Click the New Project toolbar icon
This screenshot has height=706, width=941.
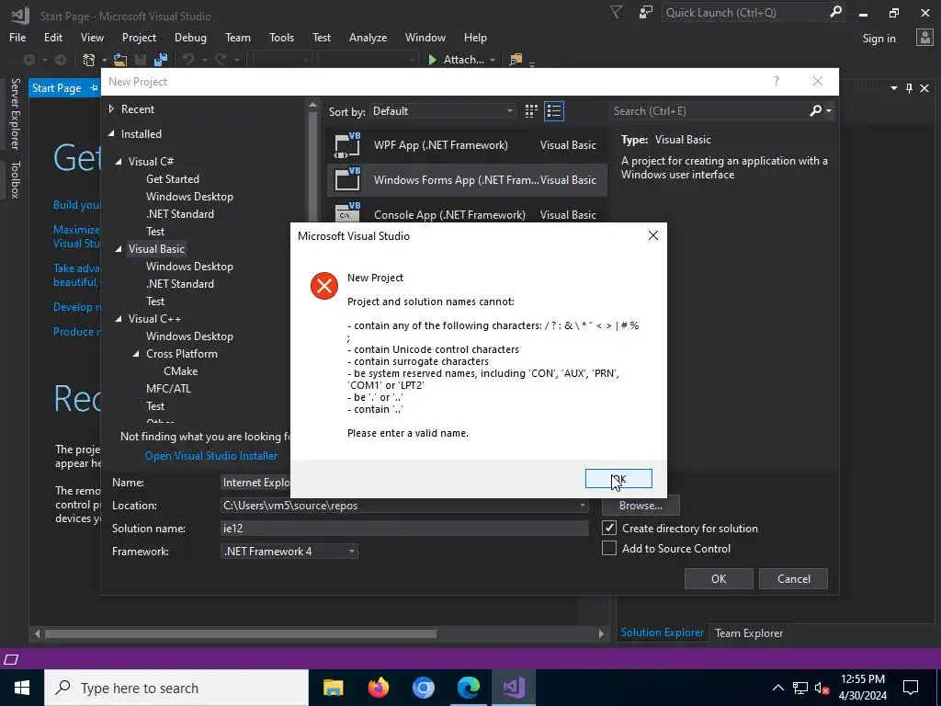coord(89,60)
